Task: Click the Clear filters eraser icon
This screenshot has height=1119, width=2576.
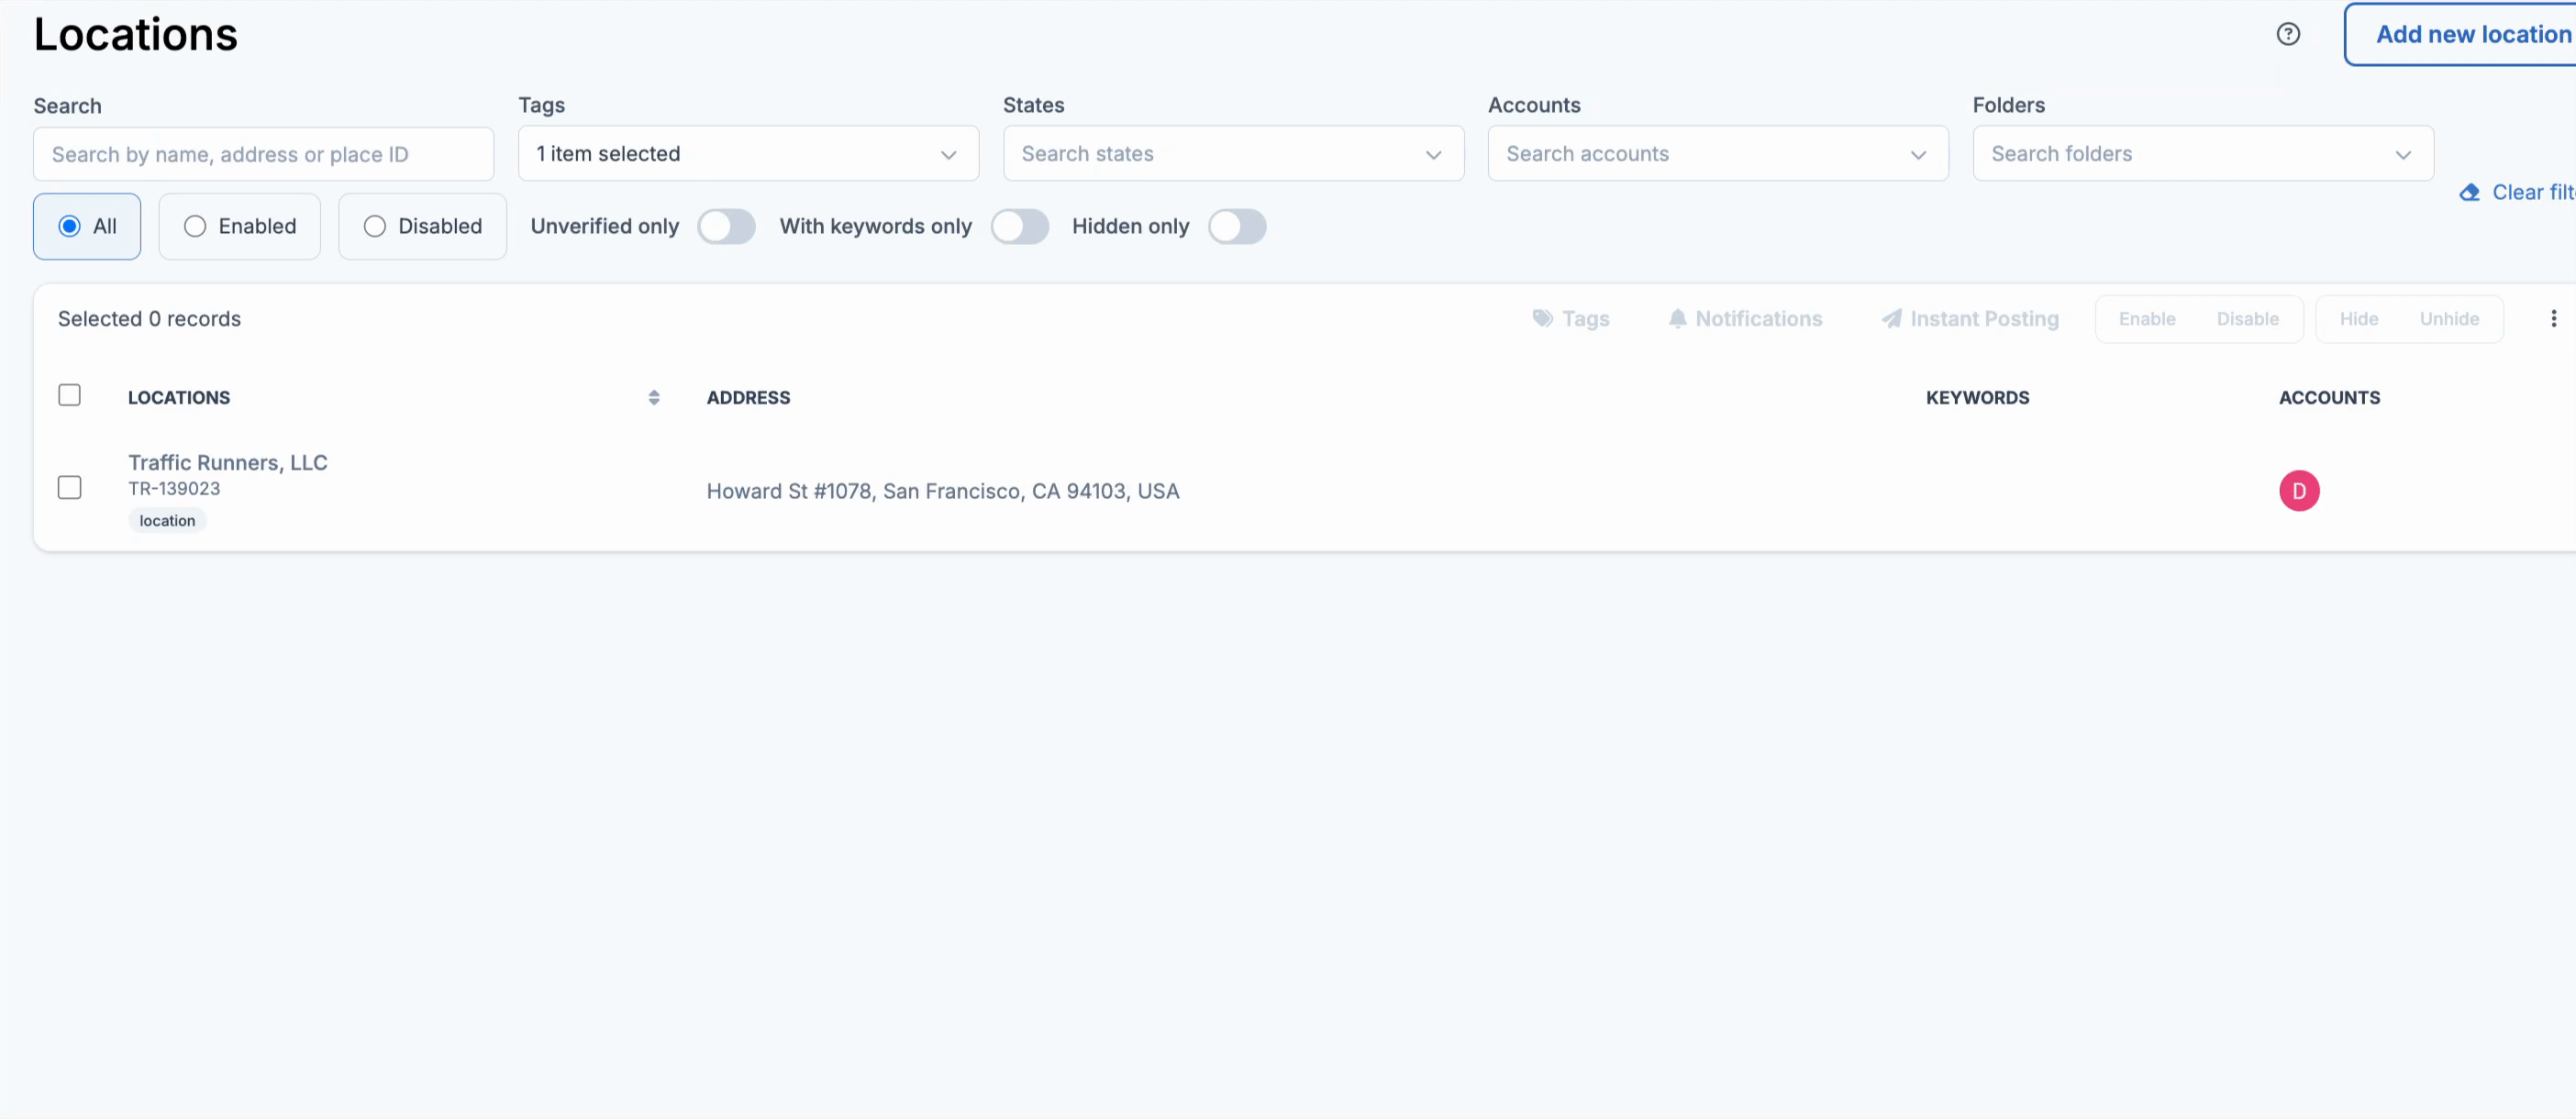Action: coord(2469,192)
